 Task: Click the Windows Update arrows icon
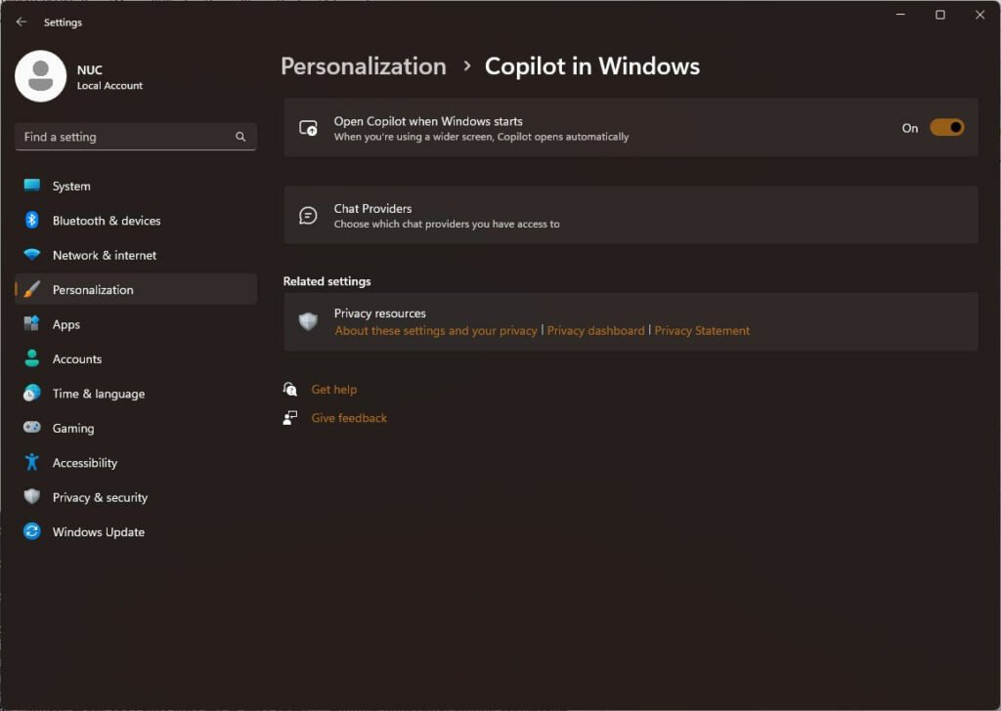[32, 532]
